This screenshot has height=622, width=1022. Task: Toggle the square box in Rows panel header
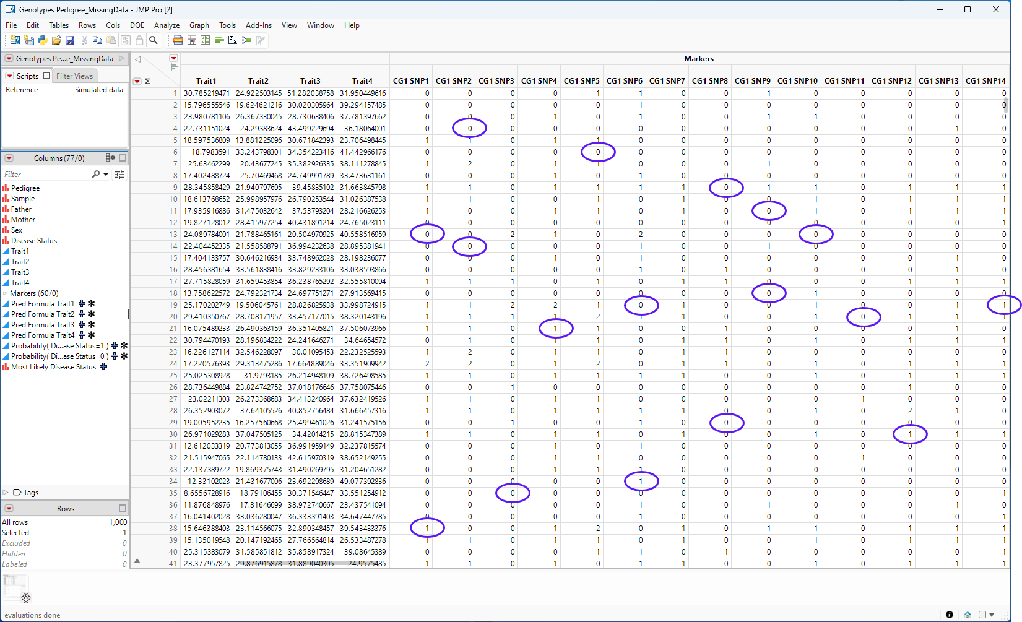click(123, 508)
